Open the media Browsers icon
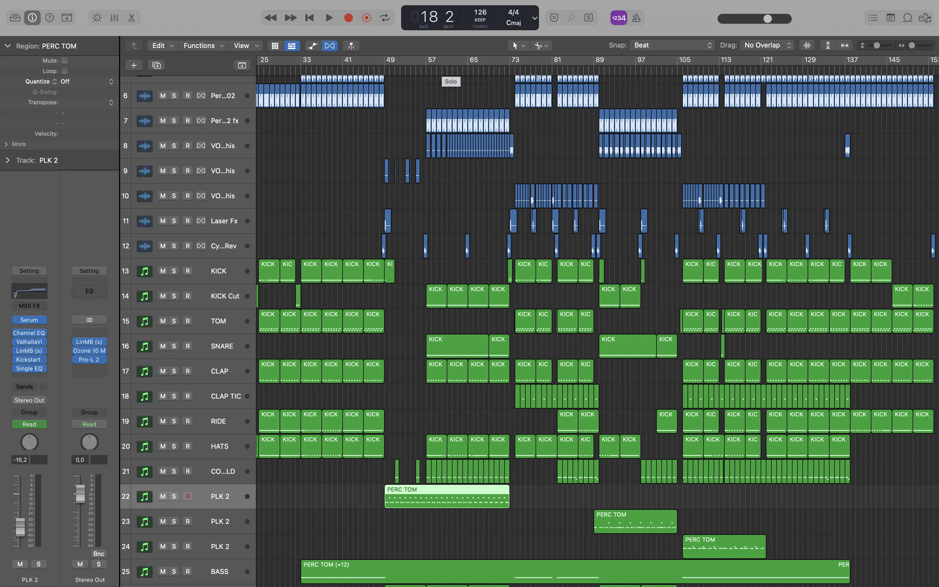The width and height of the screenshot is (939, 587). (x=925, y=17)
